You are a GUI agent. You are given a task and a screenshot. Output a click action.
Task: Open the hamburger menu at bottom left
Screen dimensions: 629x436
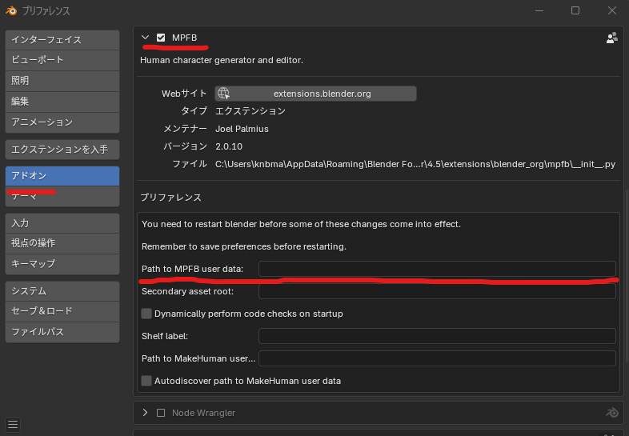tap(13, 424)
